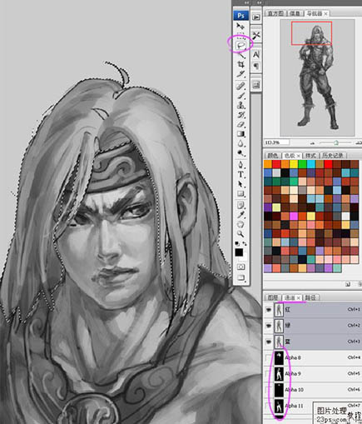The image size is (362, 424).
Task: Show the Alpha 11 channel
Action: [x=268, y=406]
